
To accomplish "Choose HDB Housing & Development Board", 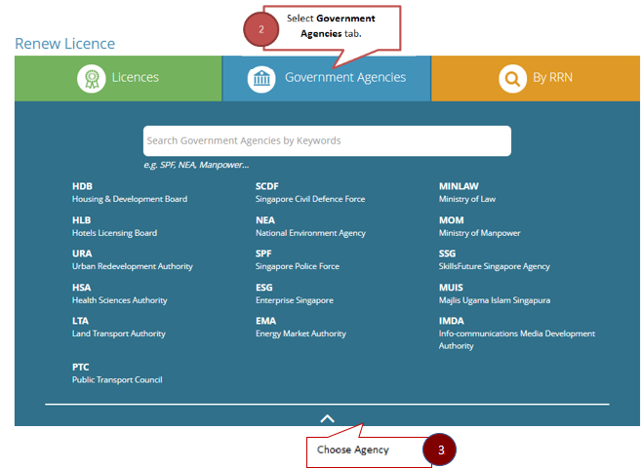I will point(129,192).
